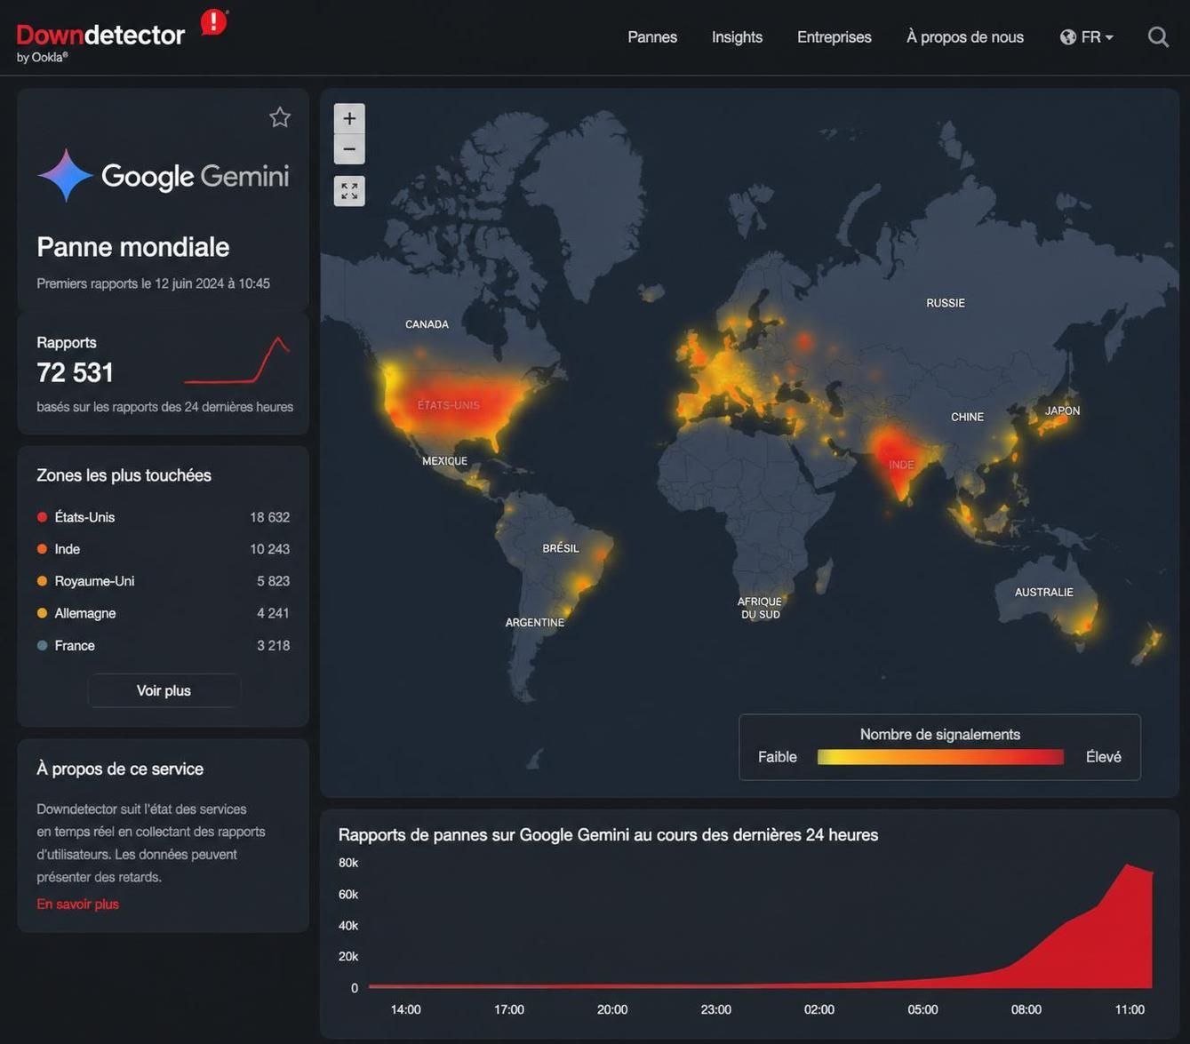Open the Pannes menu
Image resolution: width=1190 pixels, height=1044 pixels.
point(652,36)
